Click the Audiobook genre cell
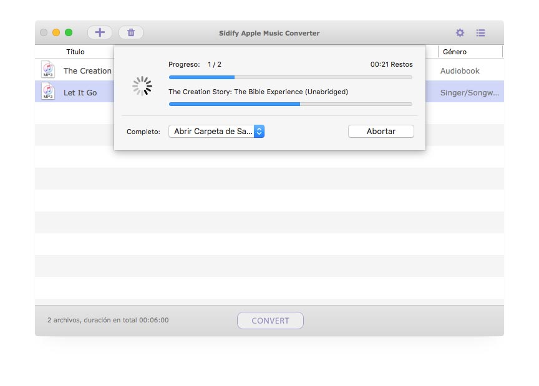 coord(460,71)
